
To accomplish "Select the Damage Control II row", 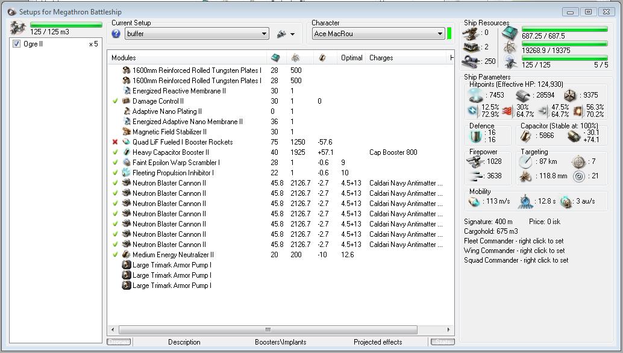I will pos(281,101).
